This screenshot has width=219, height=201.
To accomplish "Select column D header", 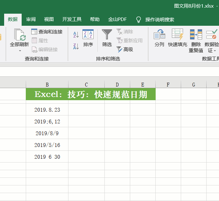I will click(x=117, y=85).
